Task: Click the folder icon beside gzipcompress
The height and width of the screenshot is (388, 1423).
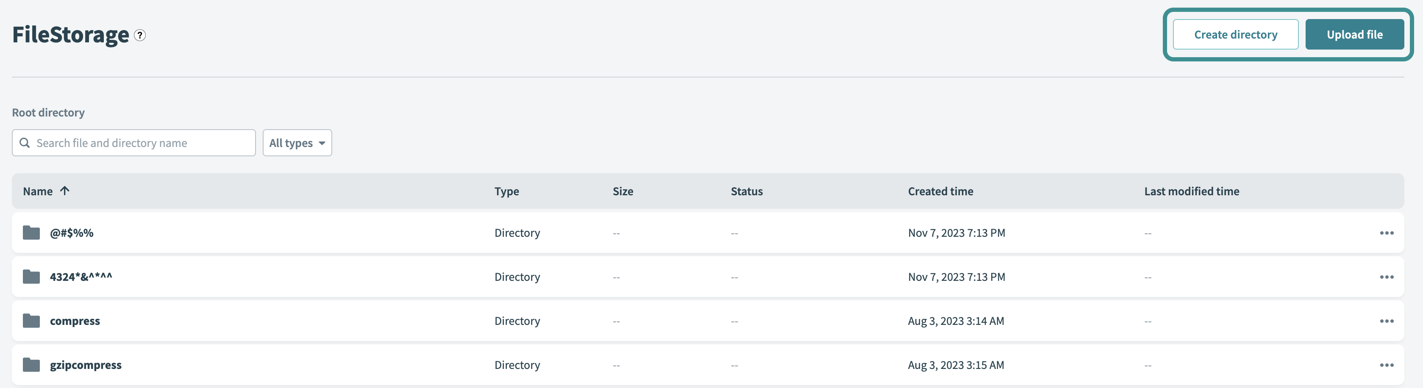Action: 31,365
